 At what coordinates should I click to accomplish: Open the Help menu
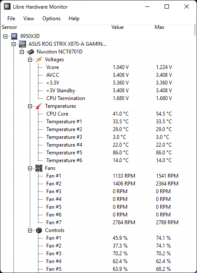pyautogui.click(x=74, y=19)
